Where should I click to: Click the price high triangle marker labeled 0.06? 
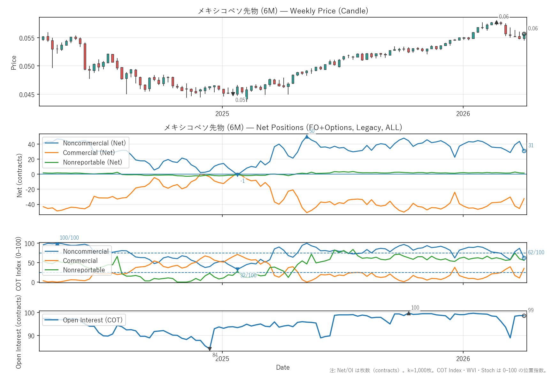pos(496,22)
